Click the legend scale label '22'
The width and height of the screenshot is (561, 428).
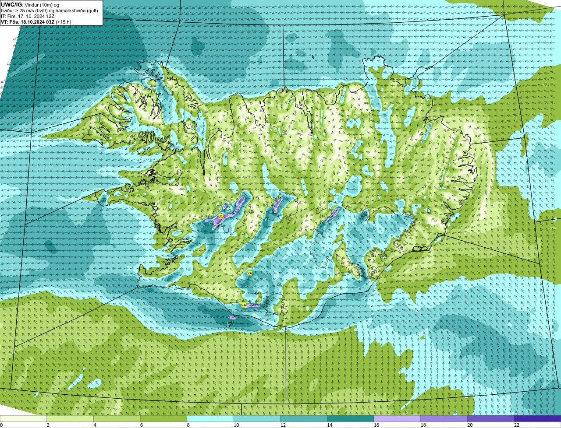pyautogui.click(x=517, y=425)
